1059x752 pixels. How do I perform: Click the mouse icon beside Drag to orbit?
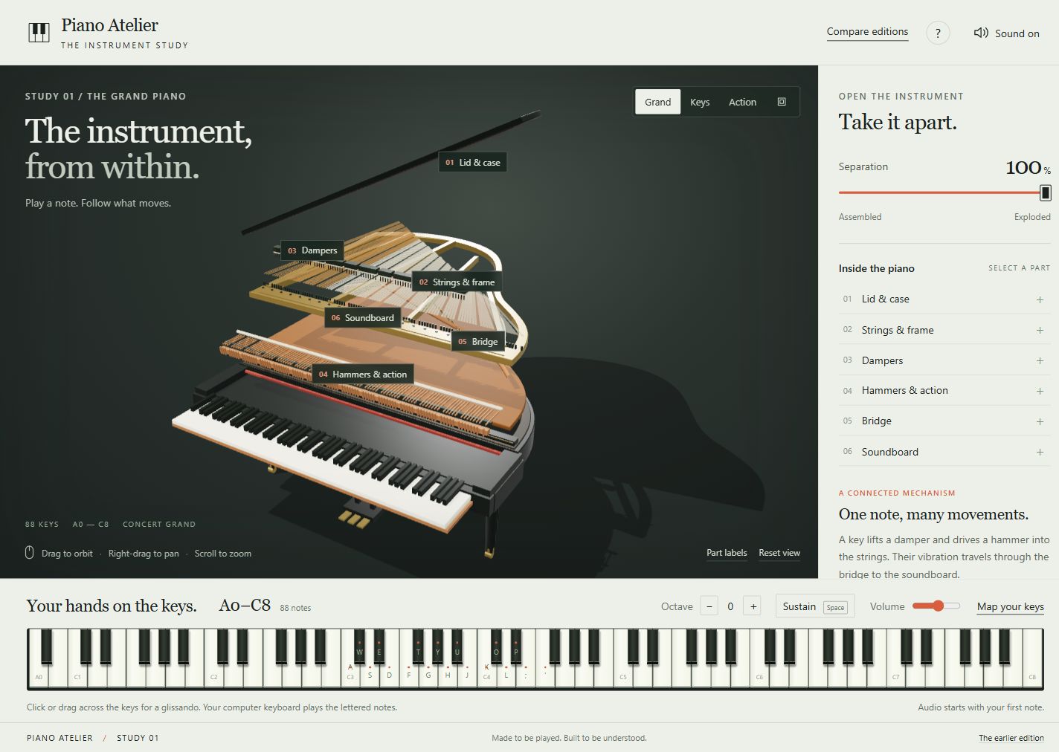click(30, 553)
